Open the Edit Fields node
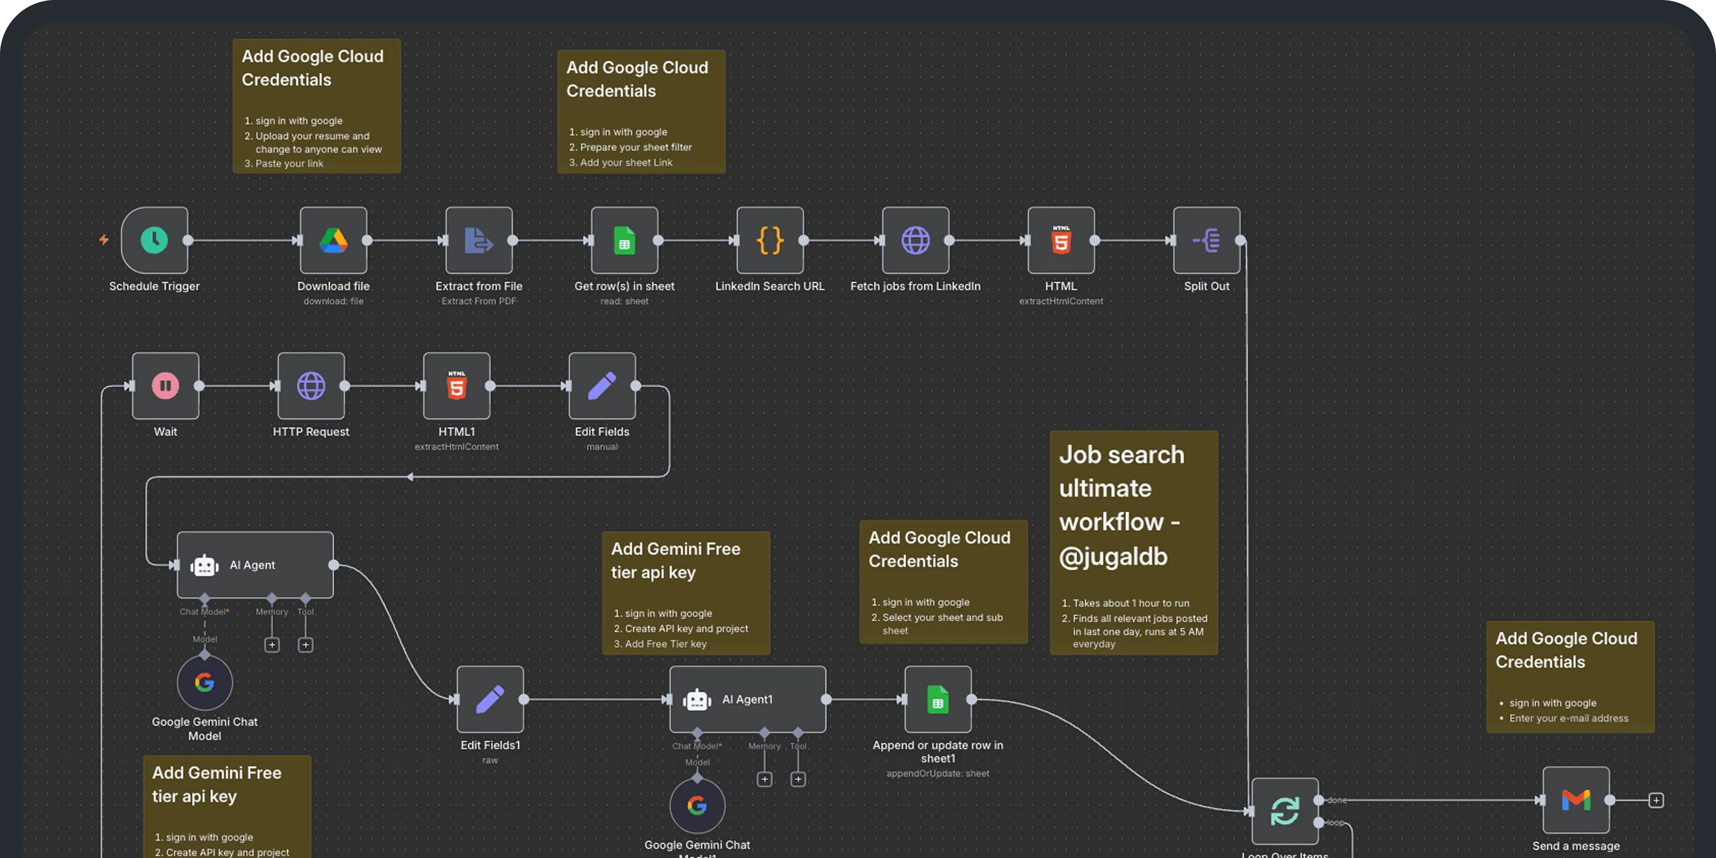1716x858 pixels. (x=602, y=386)
